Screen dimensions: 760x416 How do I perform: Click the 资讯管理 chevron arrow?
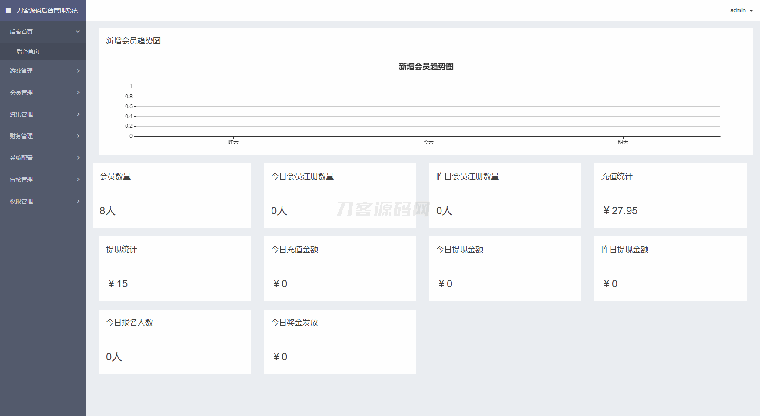coord(78,114)
